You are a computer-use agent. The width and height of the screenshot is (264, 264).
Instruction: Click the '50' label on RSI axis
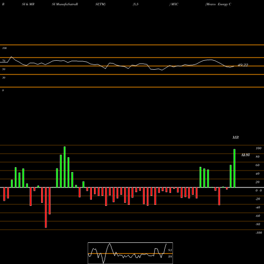coord(4,69)
